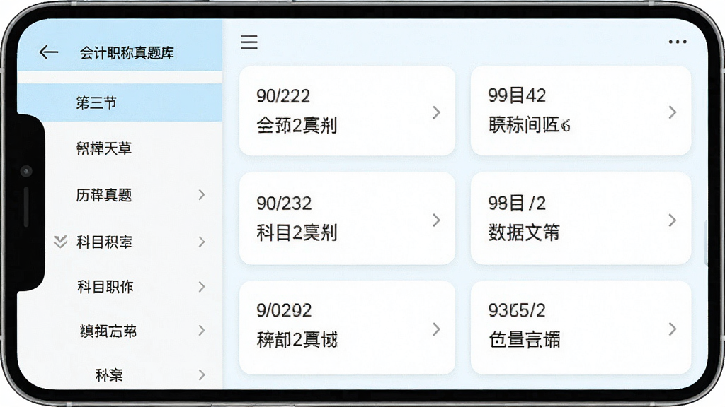
Task: Expand the chevron on the bottom 科案 row
Action: 202,374
